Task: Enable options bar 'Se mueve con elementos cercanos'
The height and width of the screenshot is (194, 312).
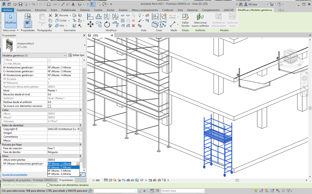Action: click(48, 185)
